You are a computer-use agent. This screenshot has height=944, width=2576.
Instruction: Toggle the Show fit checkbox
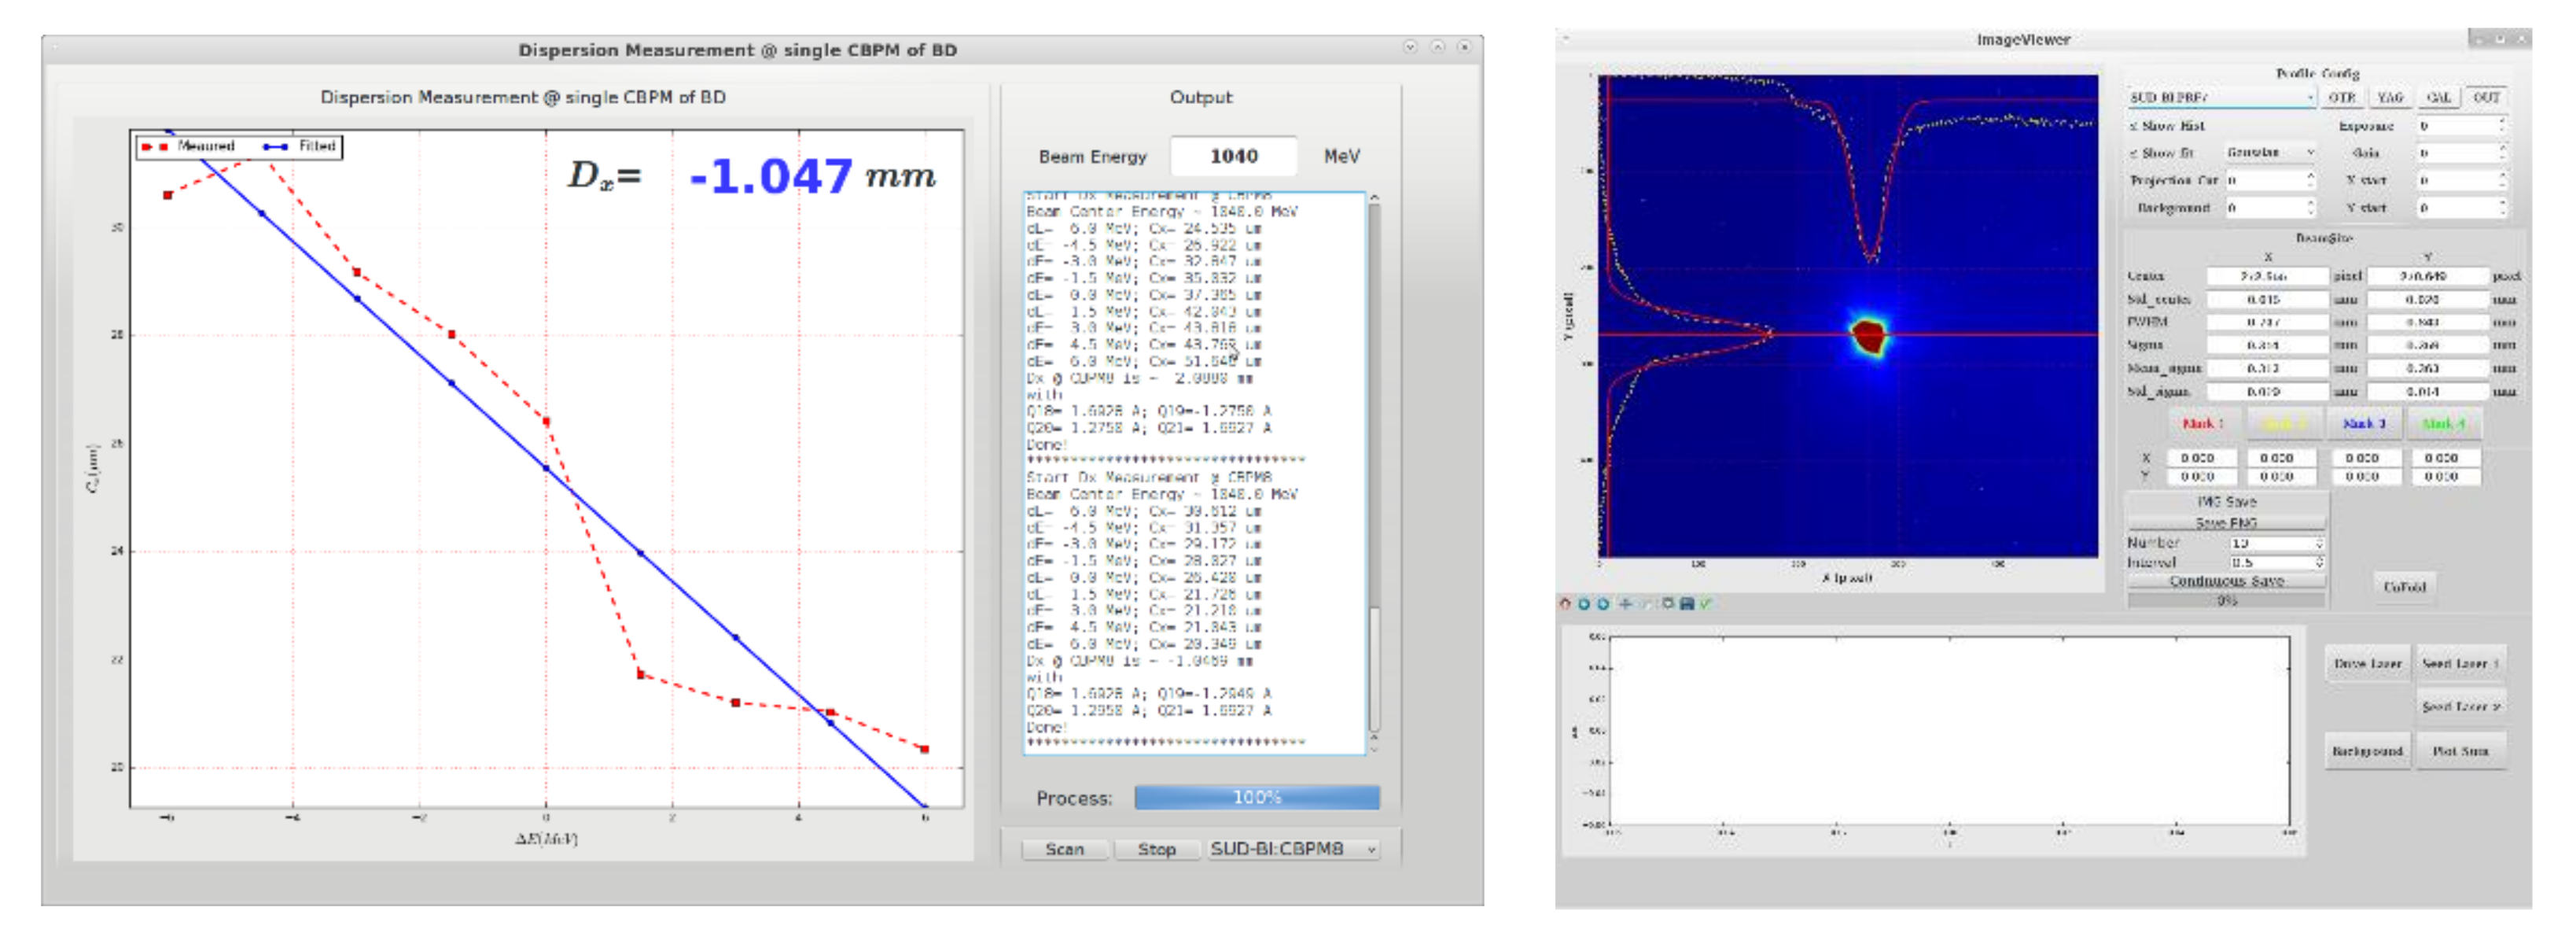click(2133, 153)
